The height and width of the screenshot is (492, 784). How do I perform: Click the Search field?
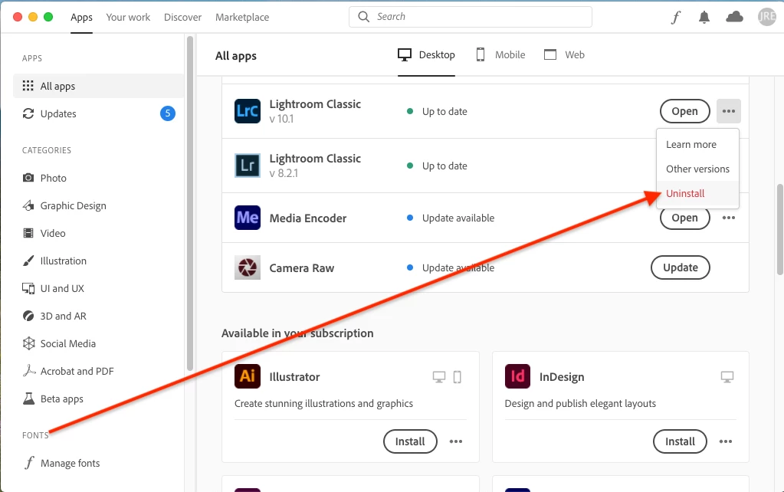coord(471,17)
